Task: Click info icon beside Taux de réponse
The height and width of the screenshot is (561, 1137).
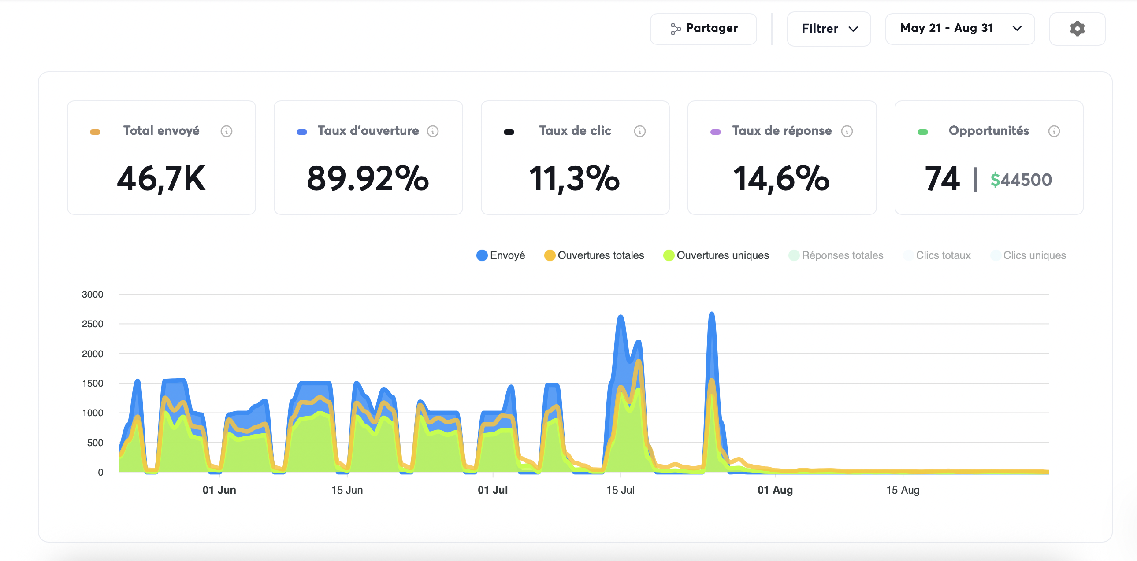Action: (847, 131)
